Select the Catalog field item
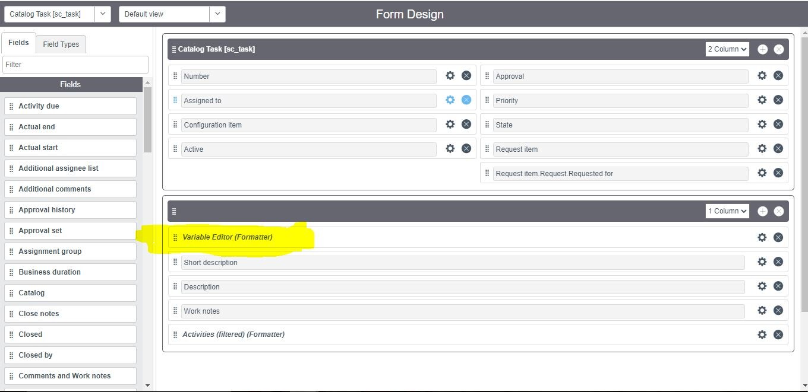 [x=71, y=293]
